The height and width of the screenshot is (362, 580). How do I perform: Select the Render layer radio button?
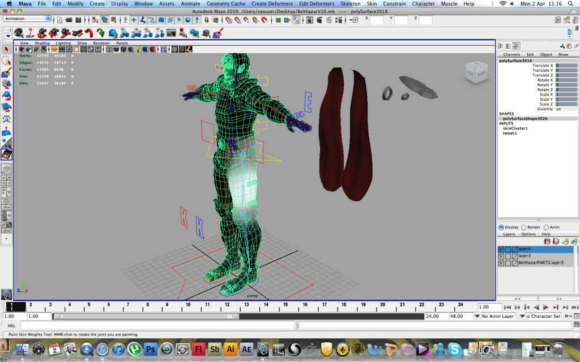point(524,227)
